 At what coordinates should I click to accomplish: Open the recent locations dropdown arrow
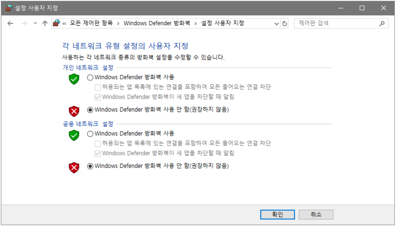click(x=35, y=24)
